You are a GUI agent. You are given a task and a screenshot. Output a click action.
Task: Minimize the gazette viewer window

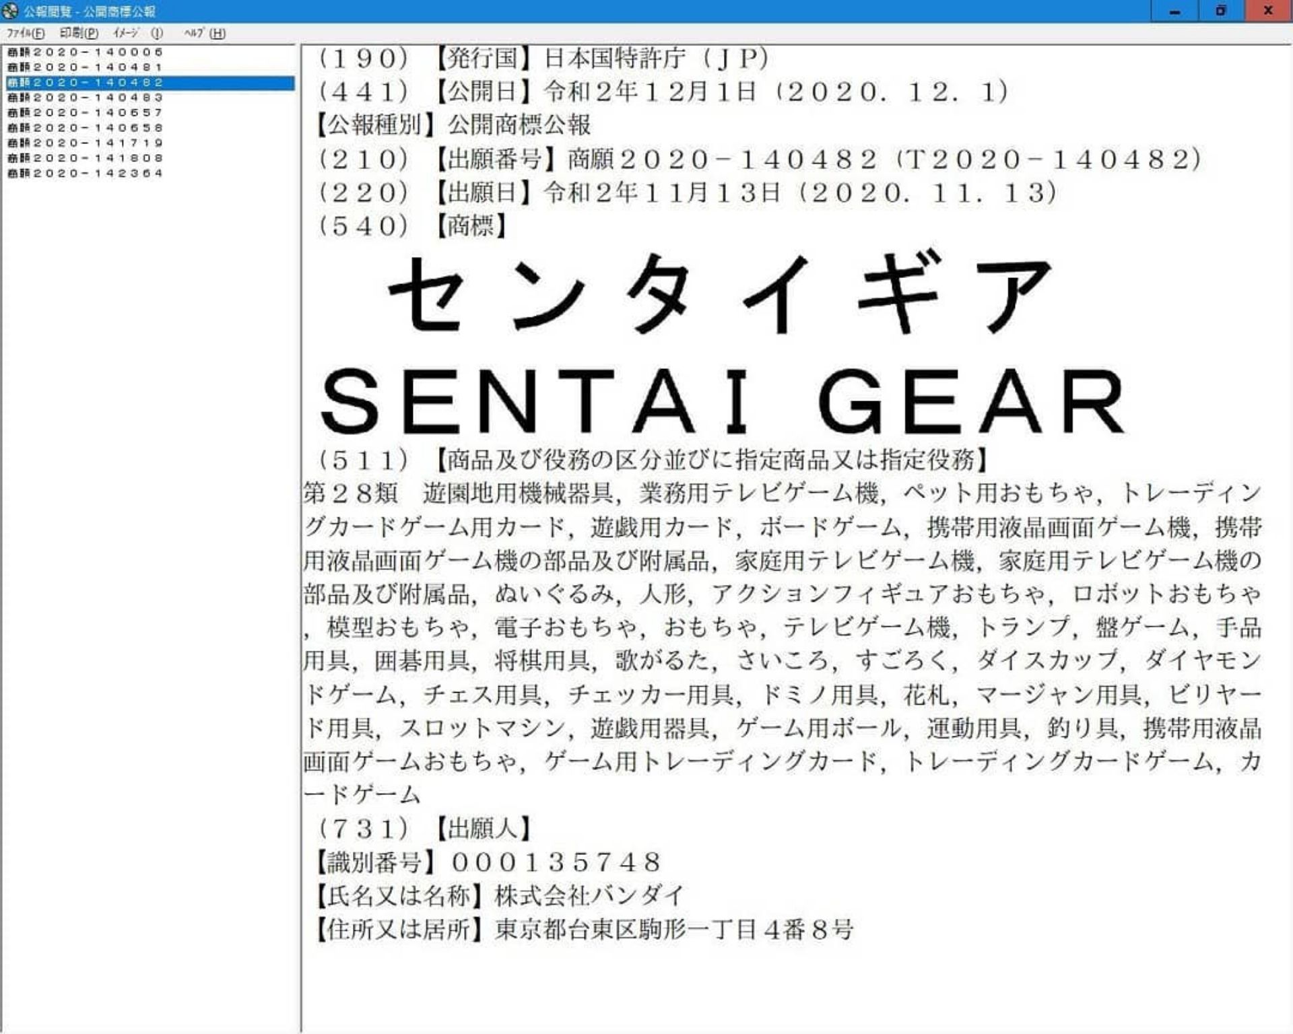pos(1174,11)
